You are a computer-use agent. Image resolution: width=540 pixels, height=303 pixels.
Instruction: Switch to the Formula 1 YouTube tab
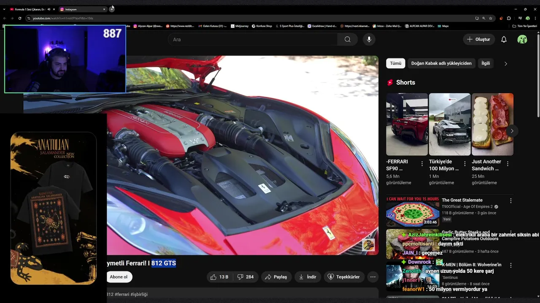[x=32, y=9]
